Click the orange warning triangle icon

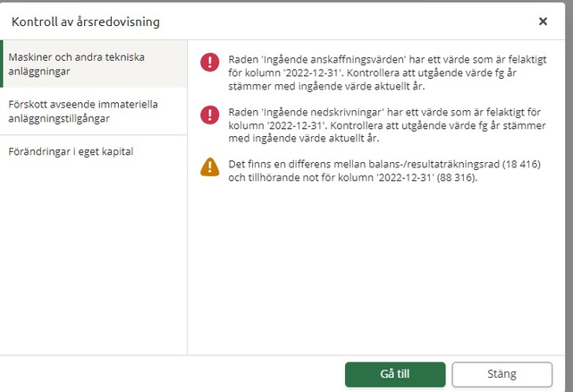[x=210, y=166]
